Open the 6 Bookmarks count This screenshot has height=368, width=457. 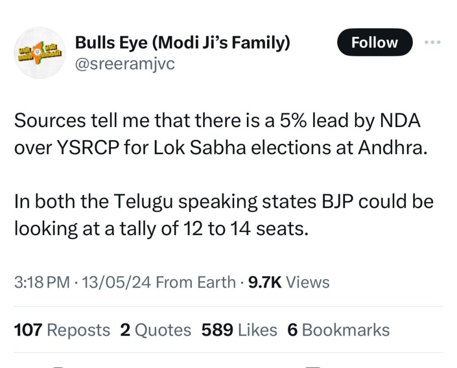pyautogui.click(x=338, y=330)
